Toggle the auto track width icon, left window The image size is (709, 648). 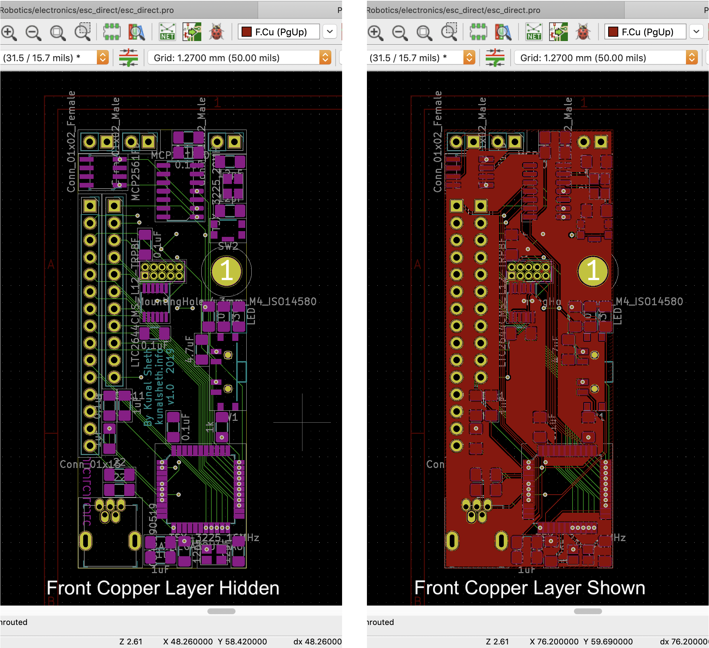tap(128, 58)
